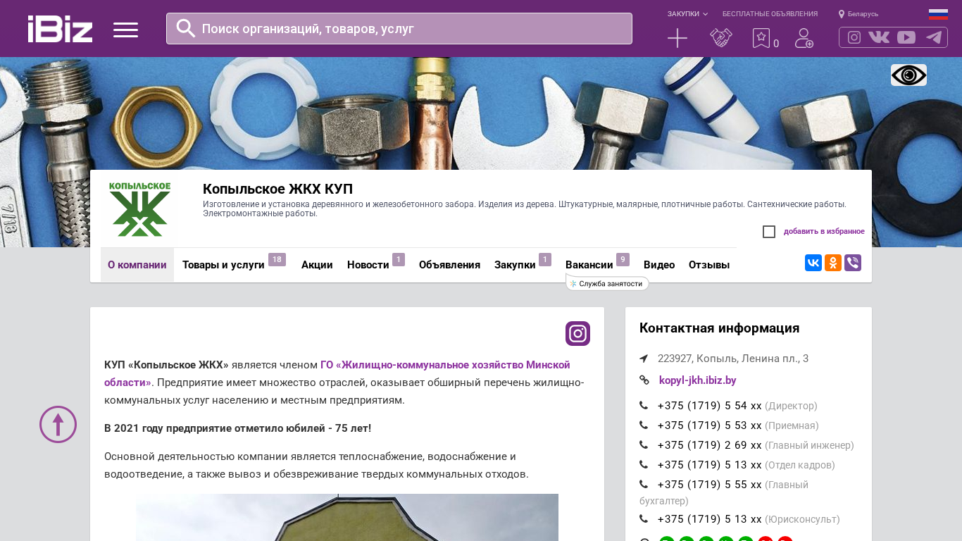Click the Отдел кадров phone number
The height and width of the screenshot is (541, 962).
pos(710,465)
